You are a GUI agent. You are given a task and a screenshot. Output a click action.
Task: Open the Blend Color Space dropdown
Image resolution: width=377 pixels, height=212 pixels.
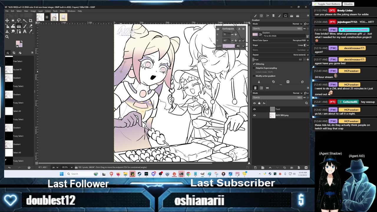coord(280,40)
